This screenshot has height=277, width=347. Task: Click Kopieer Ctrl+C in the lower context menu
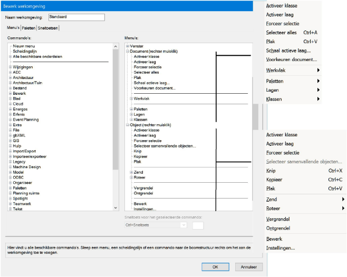click(304, 180)
